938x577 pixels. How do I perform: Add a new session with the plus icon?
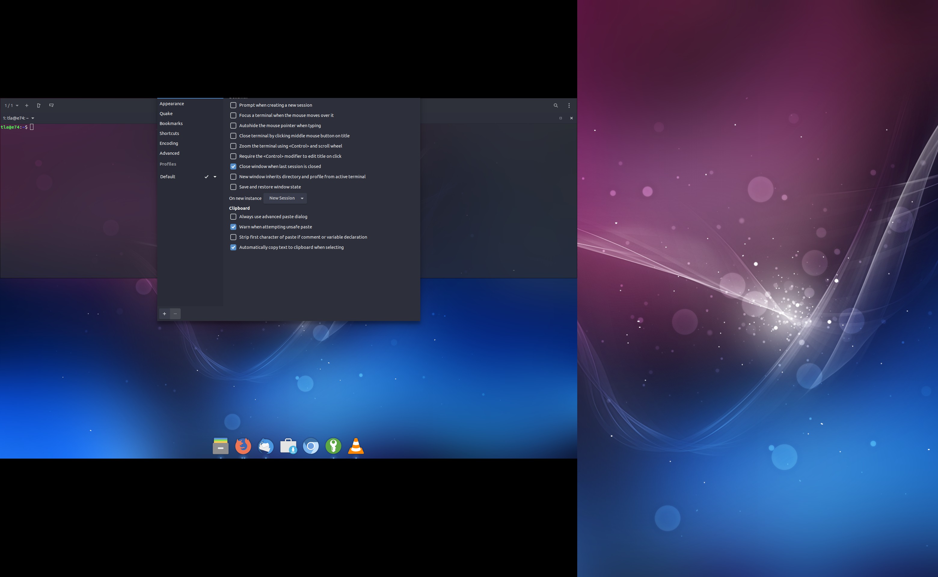coord(26,105)
